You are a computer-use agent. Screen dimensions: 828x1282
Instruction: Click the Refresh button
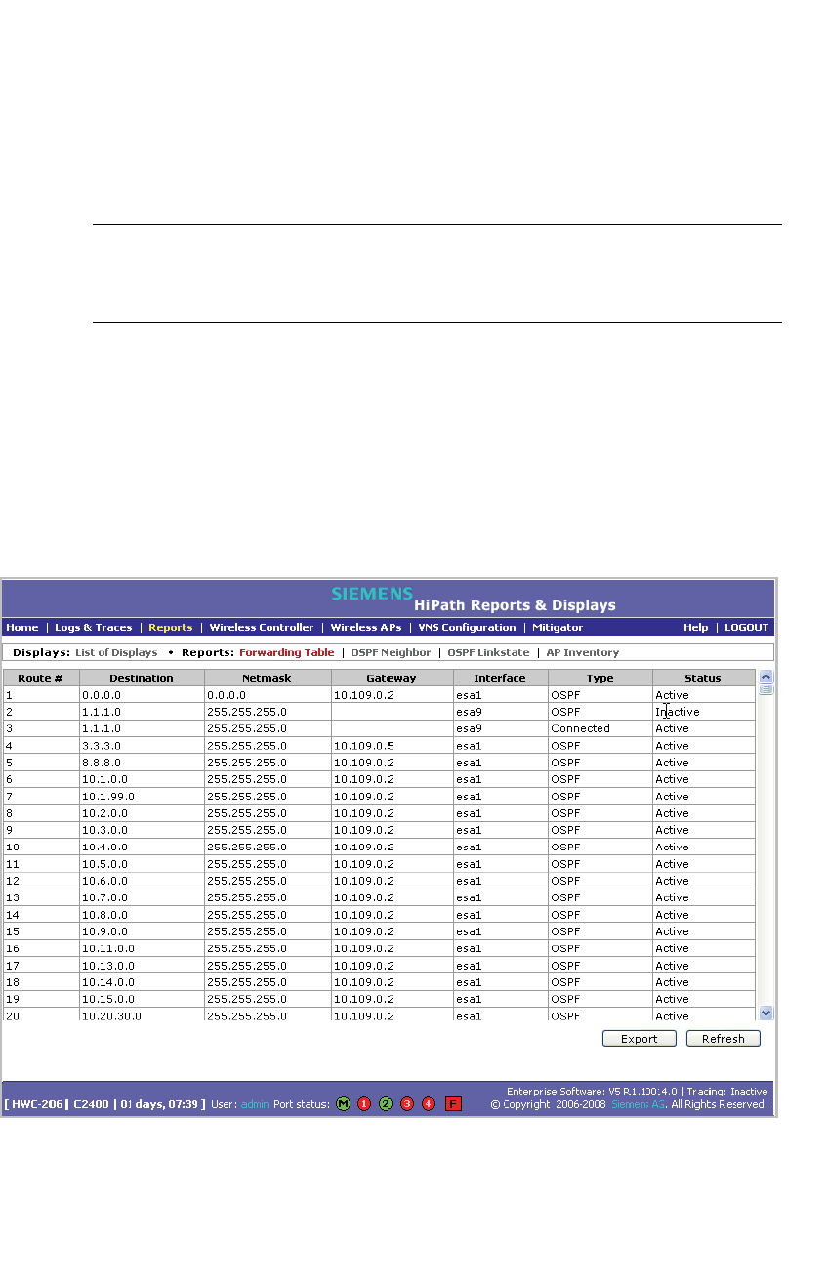click(x=724, y=1039)
